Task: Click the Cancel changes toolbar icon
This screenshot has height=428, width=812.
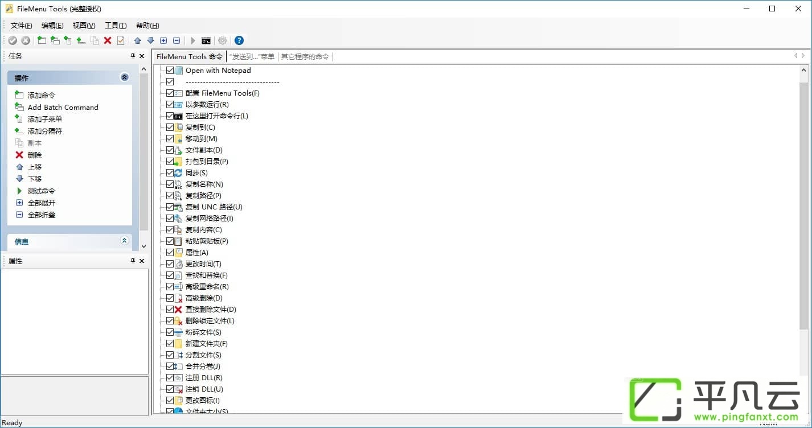Action: [x=26, y=40]
